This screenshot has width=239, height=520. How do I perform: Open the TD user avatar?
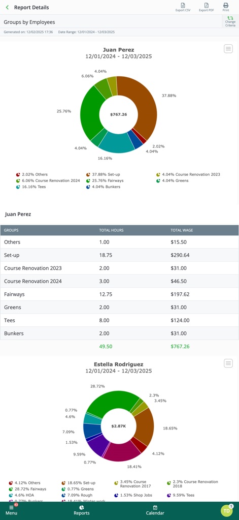[x=227, y=511]
